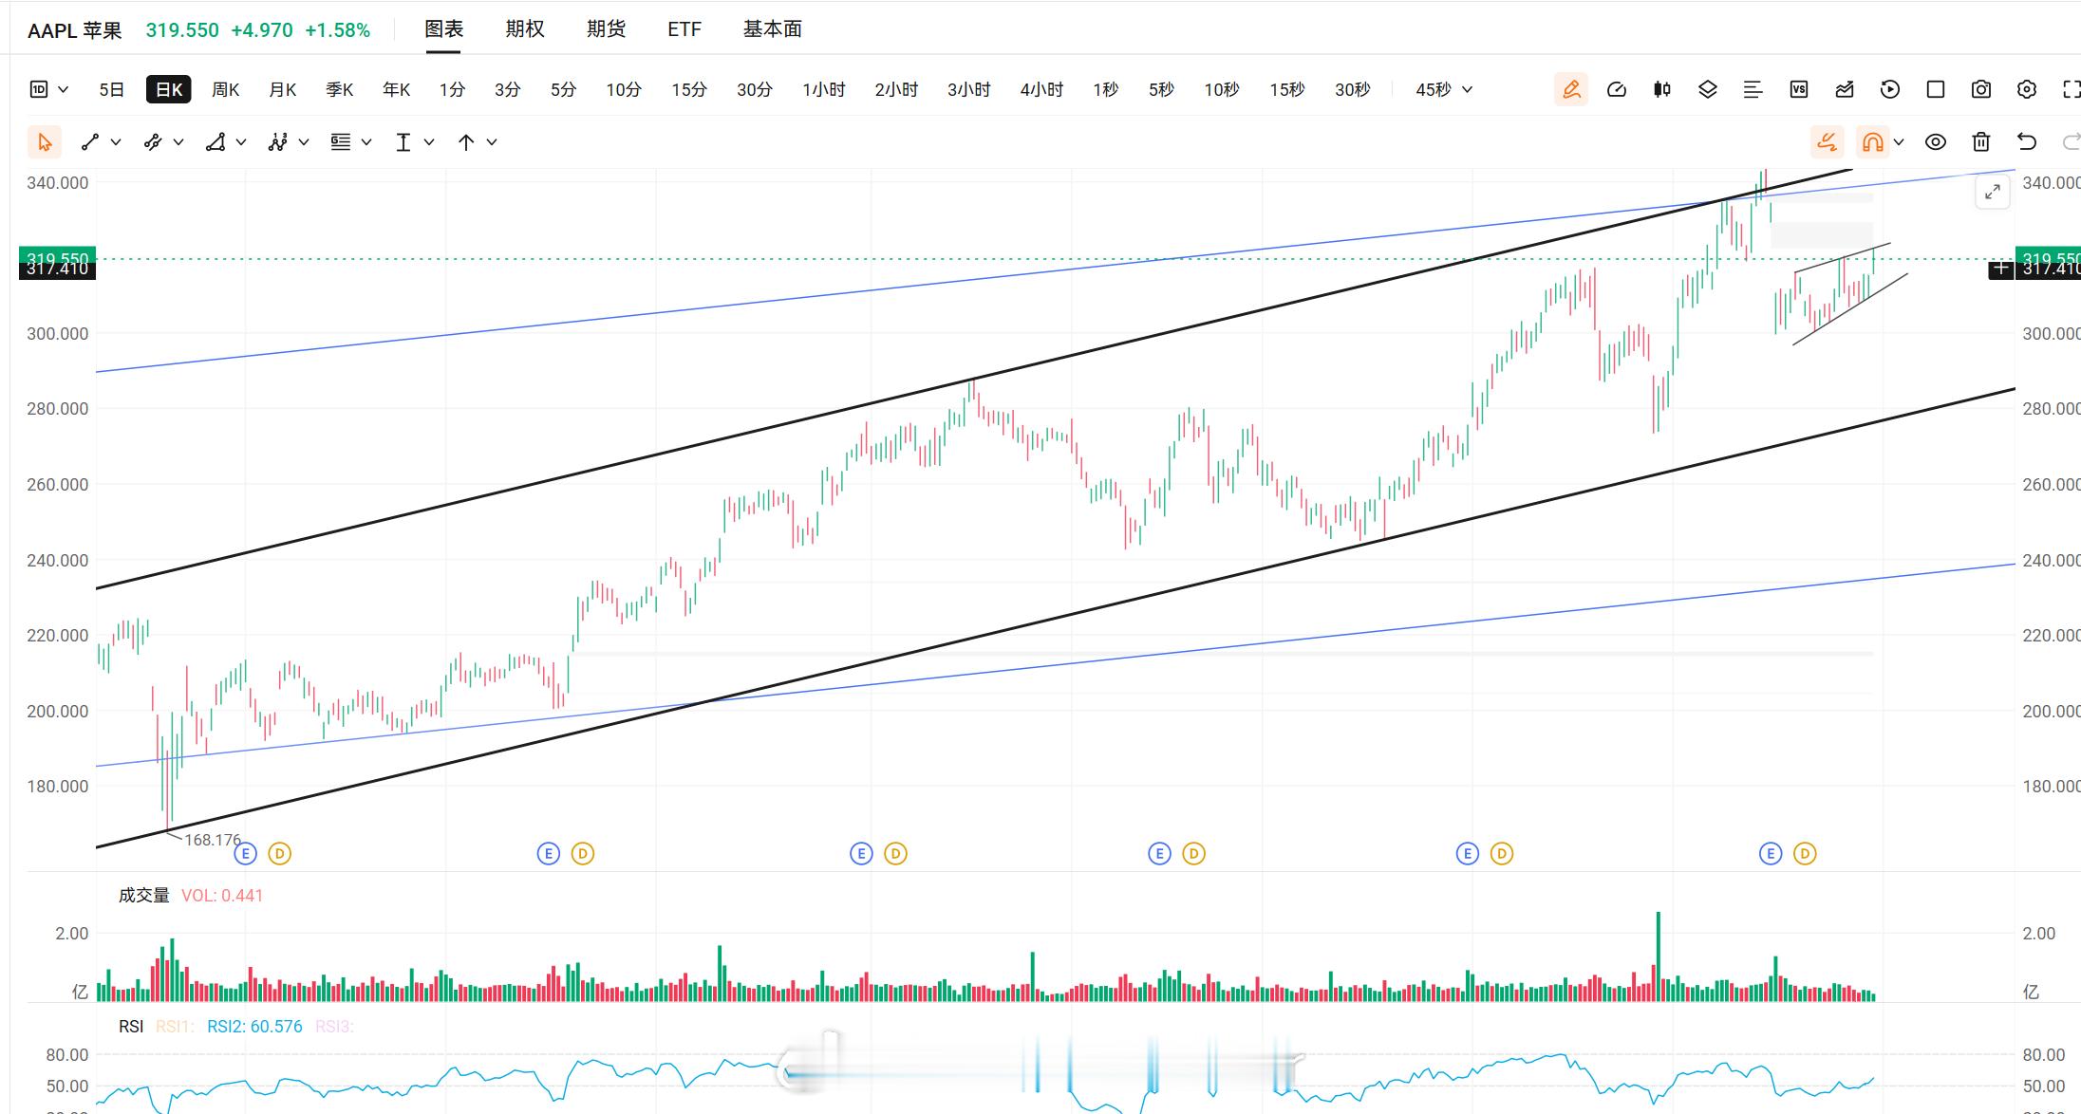Click the screenshot camera icon
Screen dimensions: 2081x1114
[x=1980, y=89]
